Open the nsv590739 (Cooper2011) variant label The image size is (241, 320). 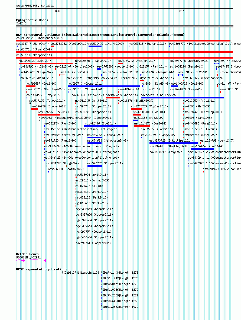point(49,106)
